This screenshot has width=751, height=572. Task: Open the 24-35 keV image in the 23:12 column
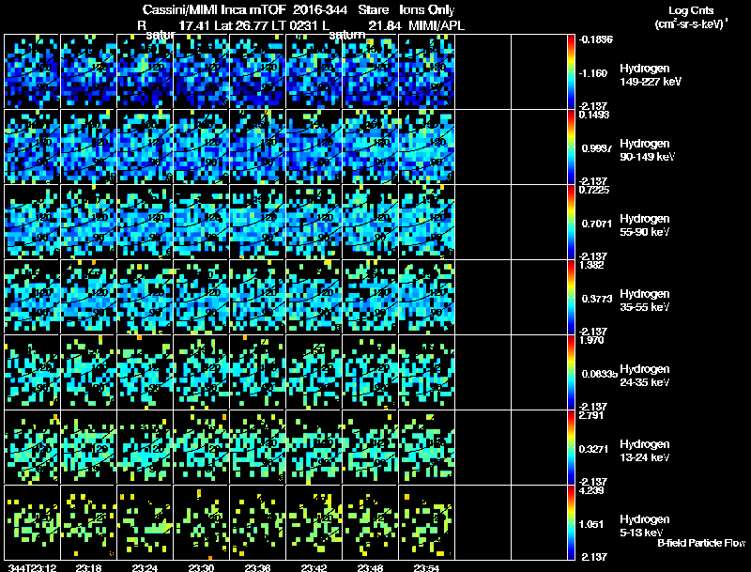[x=32, y=372]
